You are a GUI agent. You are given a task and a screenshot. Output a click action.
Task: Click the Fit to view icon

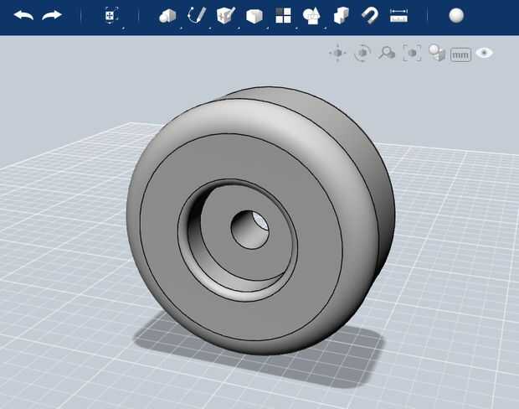[412, 53]
